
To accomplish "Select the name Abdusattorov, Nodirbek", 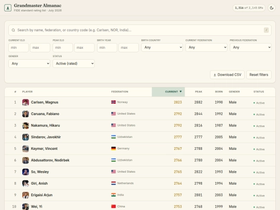I will (x=50, y=160).
